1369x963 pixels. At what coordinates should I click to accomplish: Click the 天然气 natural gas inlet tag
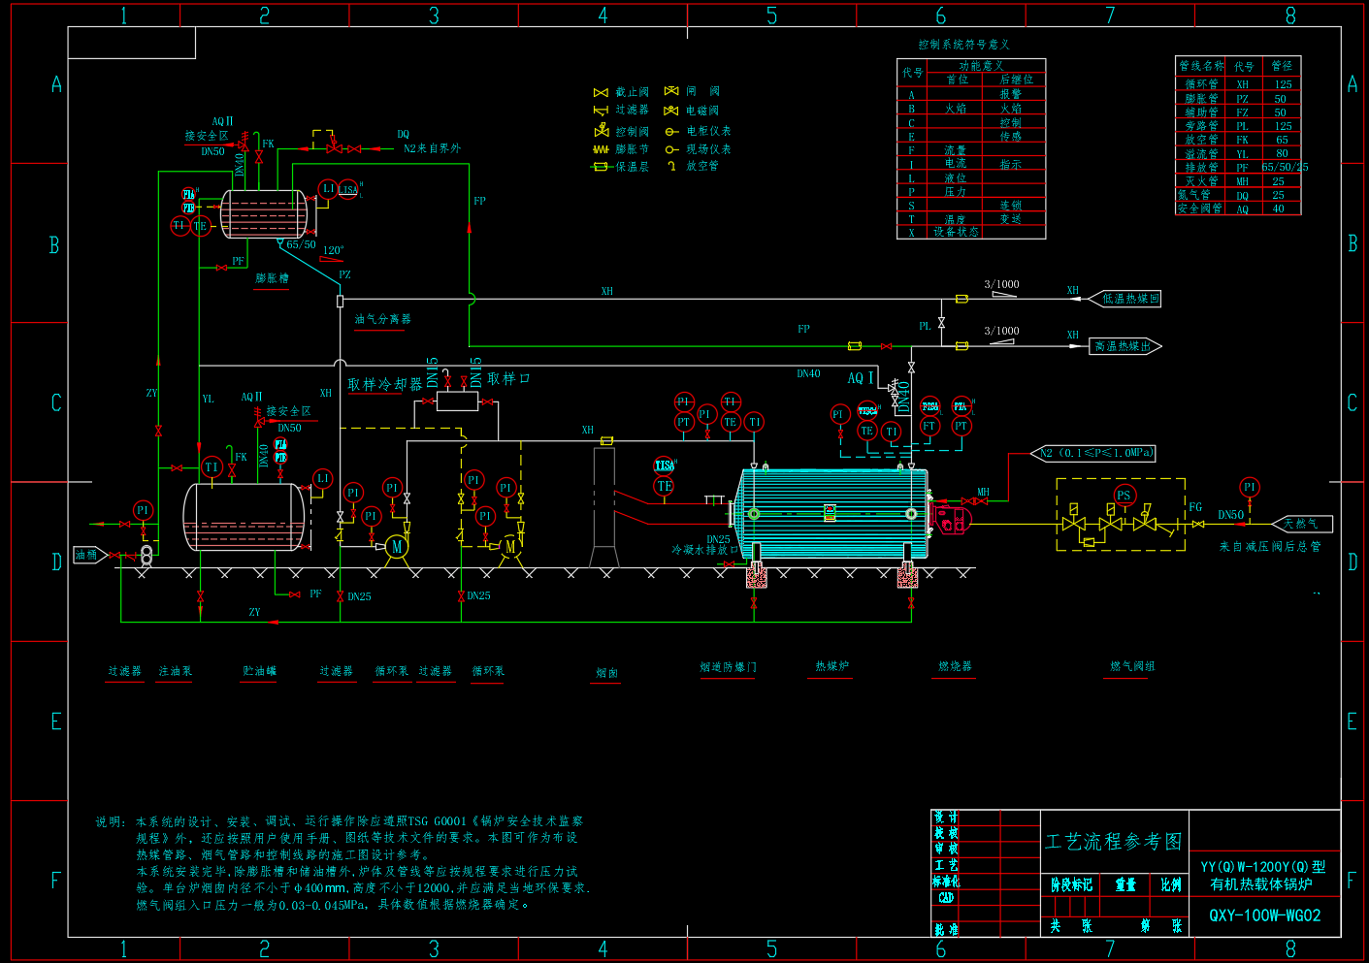[1301, 524]
